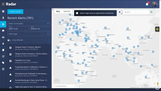
Task: Open Hepatitis A in Cuba alert
Action: click(29, 61)
